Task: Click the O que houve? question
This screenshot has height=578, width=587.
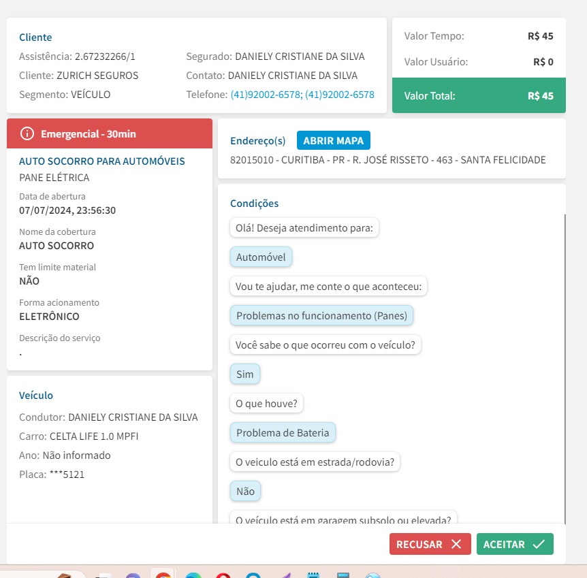Action: coord(266,403)
